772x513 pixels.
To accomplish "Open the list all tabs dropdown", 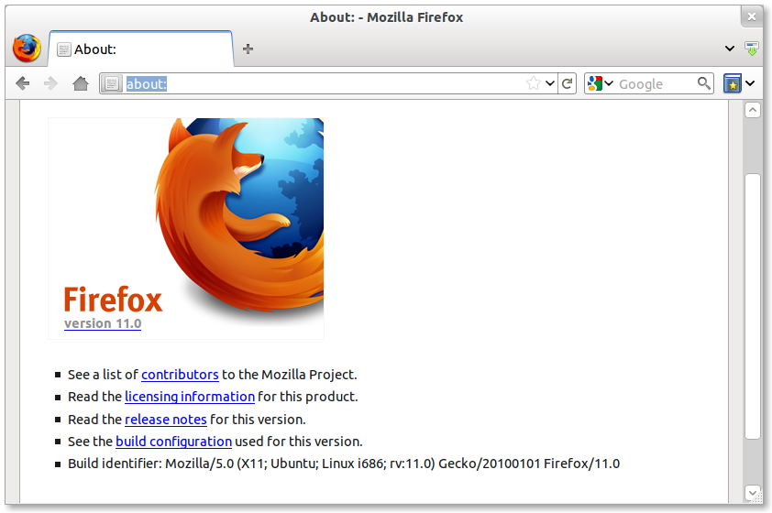I will click(x=730, y=49).
